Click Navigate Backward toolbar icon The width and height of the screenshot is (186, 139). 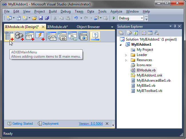click(x=96, y=18)
